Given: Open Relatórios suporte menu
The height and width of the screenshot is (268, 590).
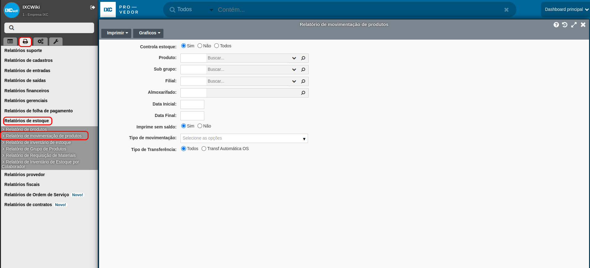Looking at the screenshot, I should (x=23, y=50).
